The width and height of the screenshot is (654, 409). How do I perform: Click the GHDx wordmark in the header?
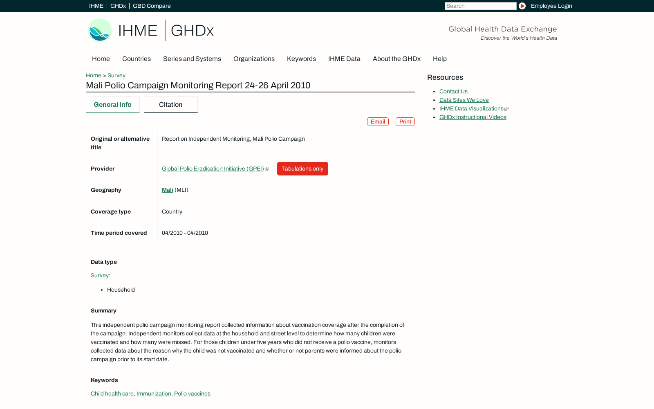coord(192,31)
